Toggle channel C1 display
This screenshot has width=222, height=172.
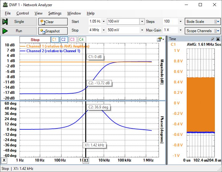coord(54,40)
